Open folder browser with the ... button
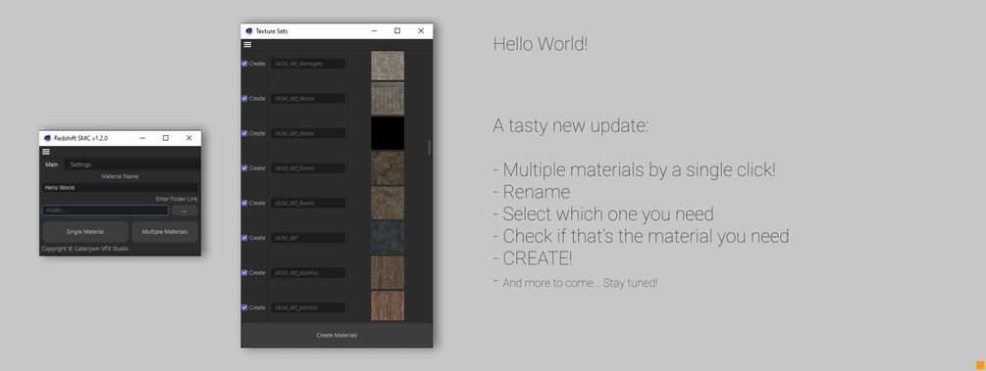Viewport: 986px width, 371px height. point(184,210)
